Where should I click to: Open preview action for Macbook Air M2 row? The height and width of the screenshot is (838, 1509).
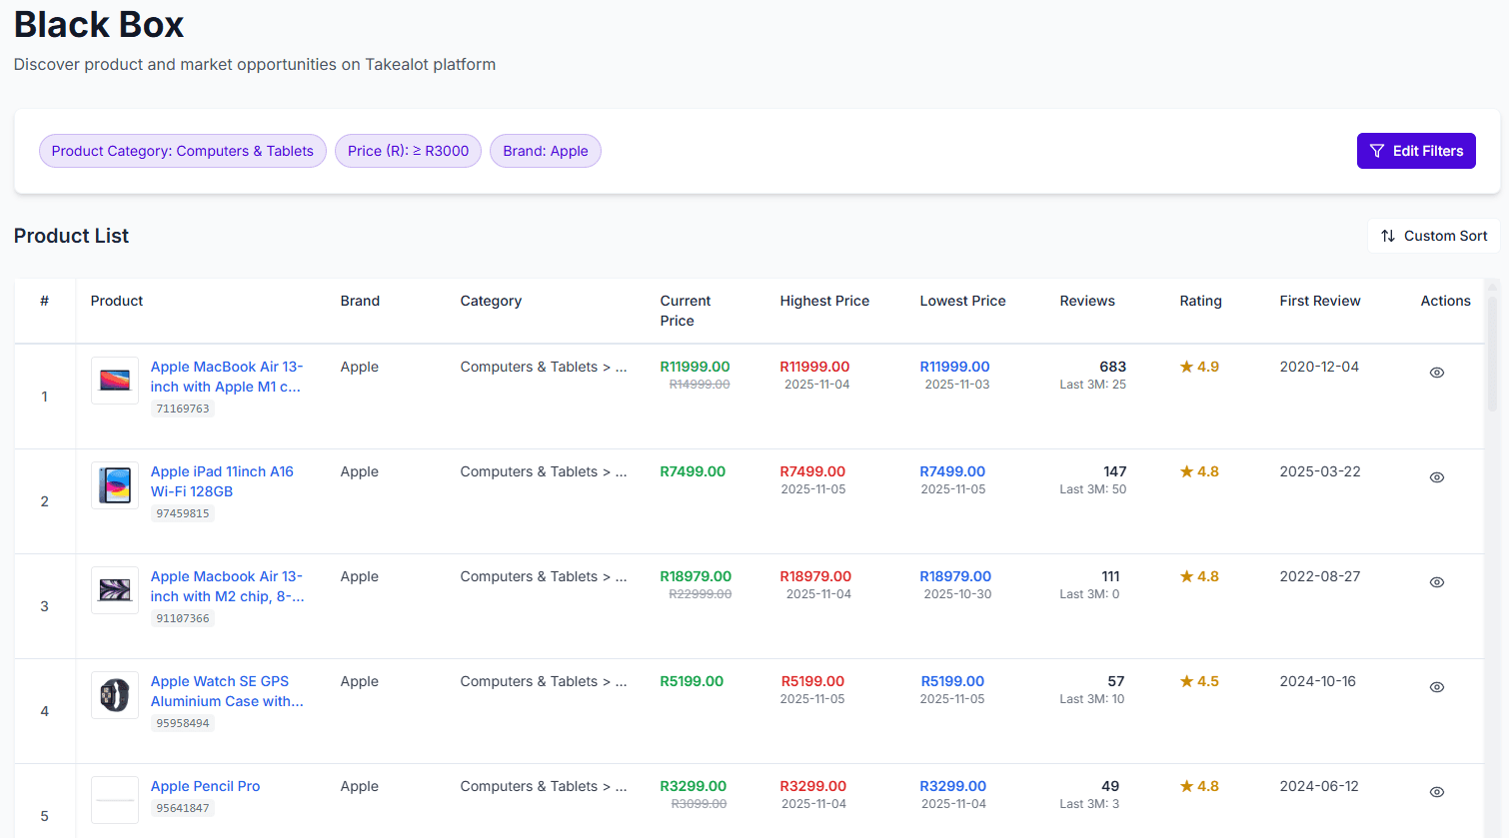[x=1436, y=581]
